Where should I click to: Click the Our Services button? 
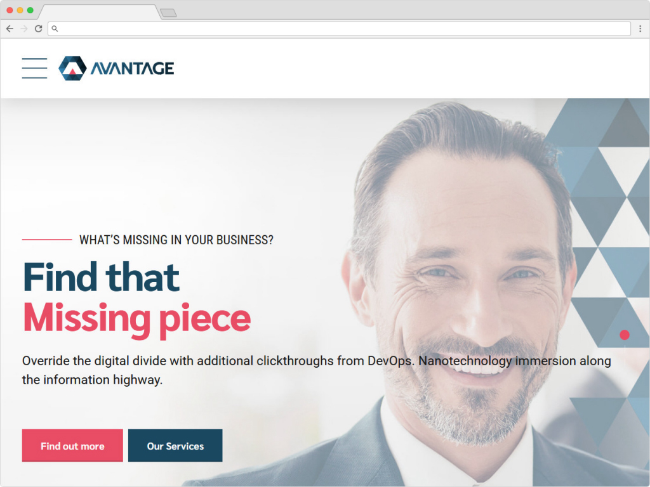coord(175,446)
